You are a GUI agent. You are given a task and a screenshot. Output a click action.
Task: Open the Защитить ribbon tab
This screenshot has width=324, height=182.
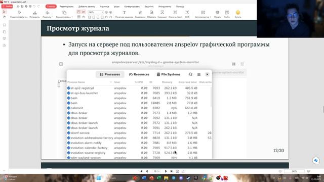149,7
